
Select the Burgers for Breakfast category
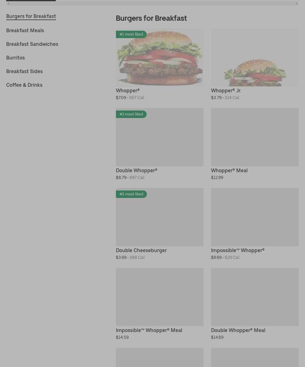31,16
